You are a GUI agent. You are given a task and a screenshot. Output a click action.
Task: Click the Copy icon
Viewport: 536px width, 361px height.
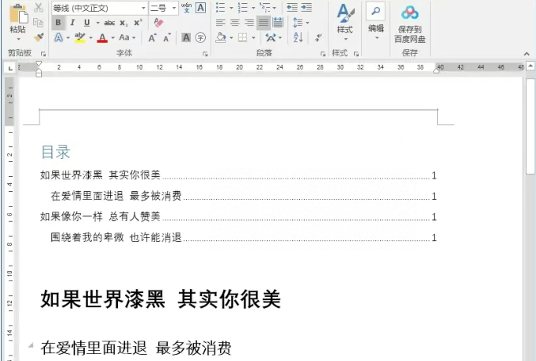(x=38, y=23)
